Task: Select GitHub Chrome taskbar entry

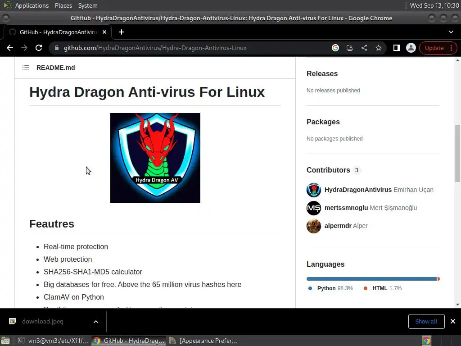Action: click(128, 341)
